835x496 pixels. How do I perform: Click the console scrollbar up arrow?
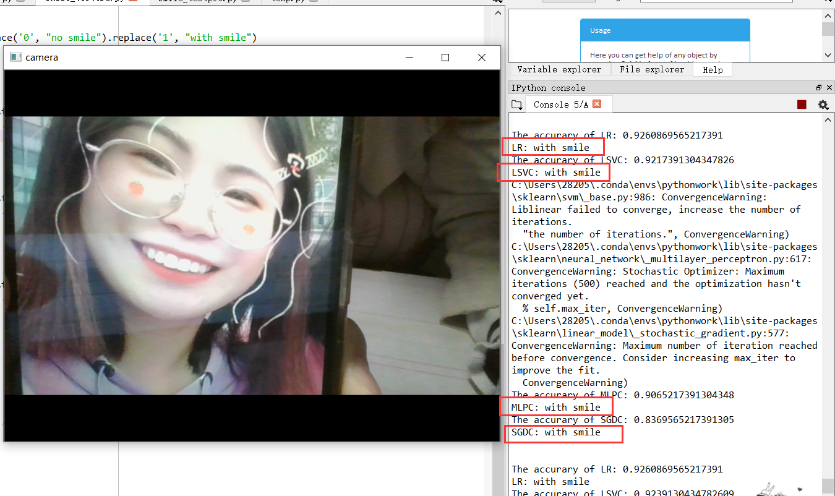828,119
